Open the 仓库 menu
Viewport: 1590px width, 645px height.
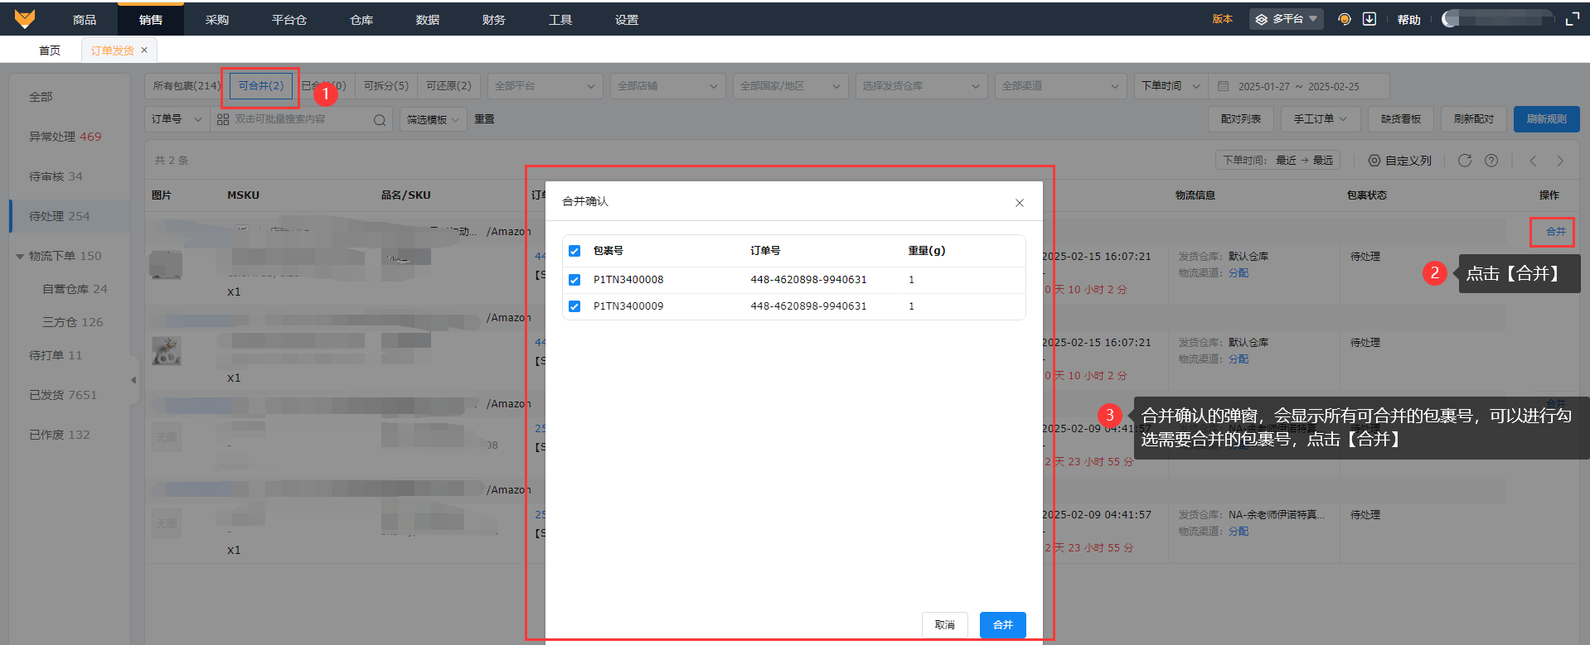[361, 20]
